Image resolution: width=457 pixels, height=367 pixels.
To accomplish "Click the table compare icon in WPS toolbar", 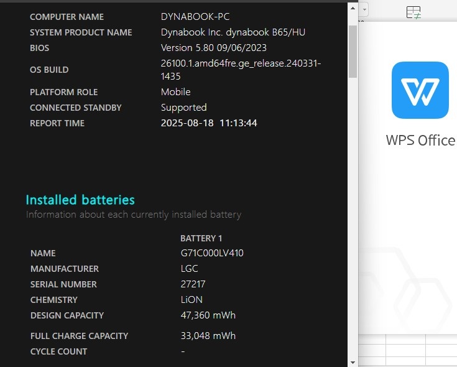I will (x=413, y=12).
